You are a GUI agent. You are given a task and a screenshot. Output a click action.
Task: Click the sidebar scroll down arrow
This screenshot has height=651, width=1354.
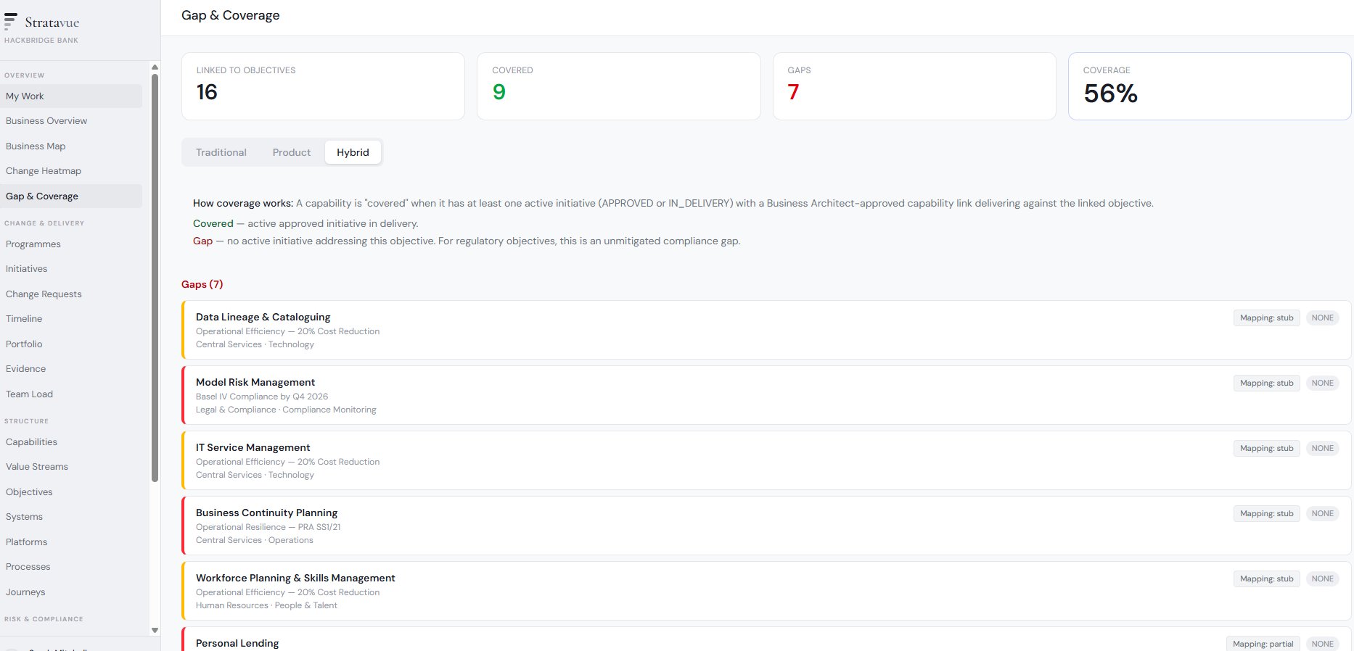point(155,630)
